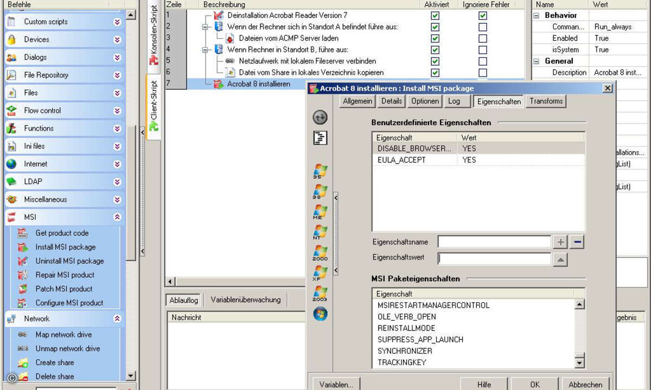Click down arrow of MSI Paketeigenschaften scrollbar
This screenshot has width=651, height=390.
coord(579,363)
